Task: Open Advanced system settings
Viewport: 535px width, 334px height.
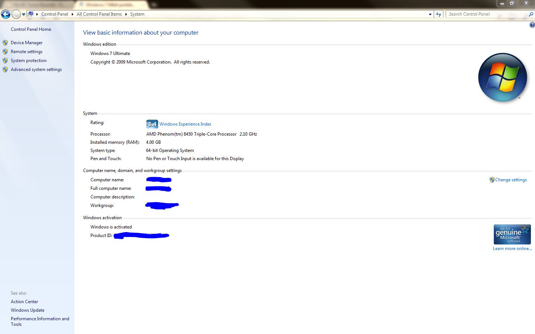Action: [x=36, y=69]
